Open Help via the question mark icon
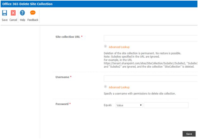Image resolution: width=198 pixels, height=139 pixels. [22, 13]
